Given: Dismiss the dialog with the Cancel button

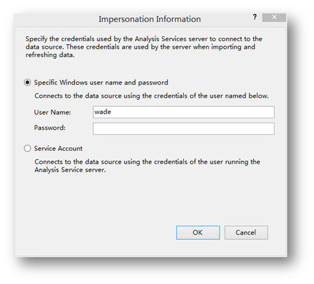Looking at the screenshot, I should 246,233.
